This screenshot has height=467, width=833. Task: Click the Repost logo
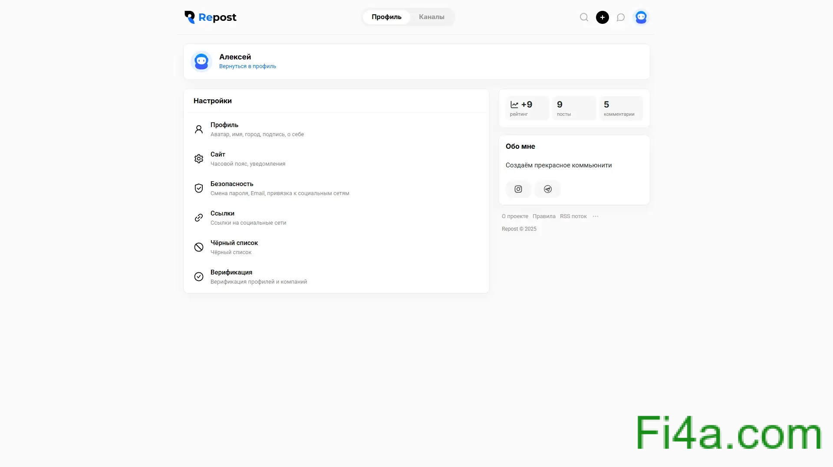click(211, 17)
